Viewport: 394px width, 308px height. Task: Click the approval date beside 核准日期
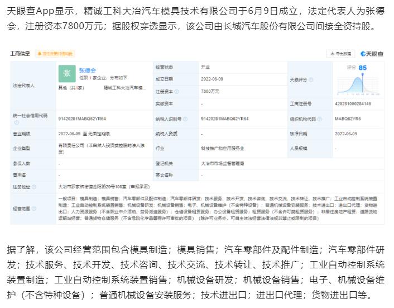click(x=346, y=134)
